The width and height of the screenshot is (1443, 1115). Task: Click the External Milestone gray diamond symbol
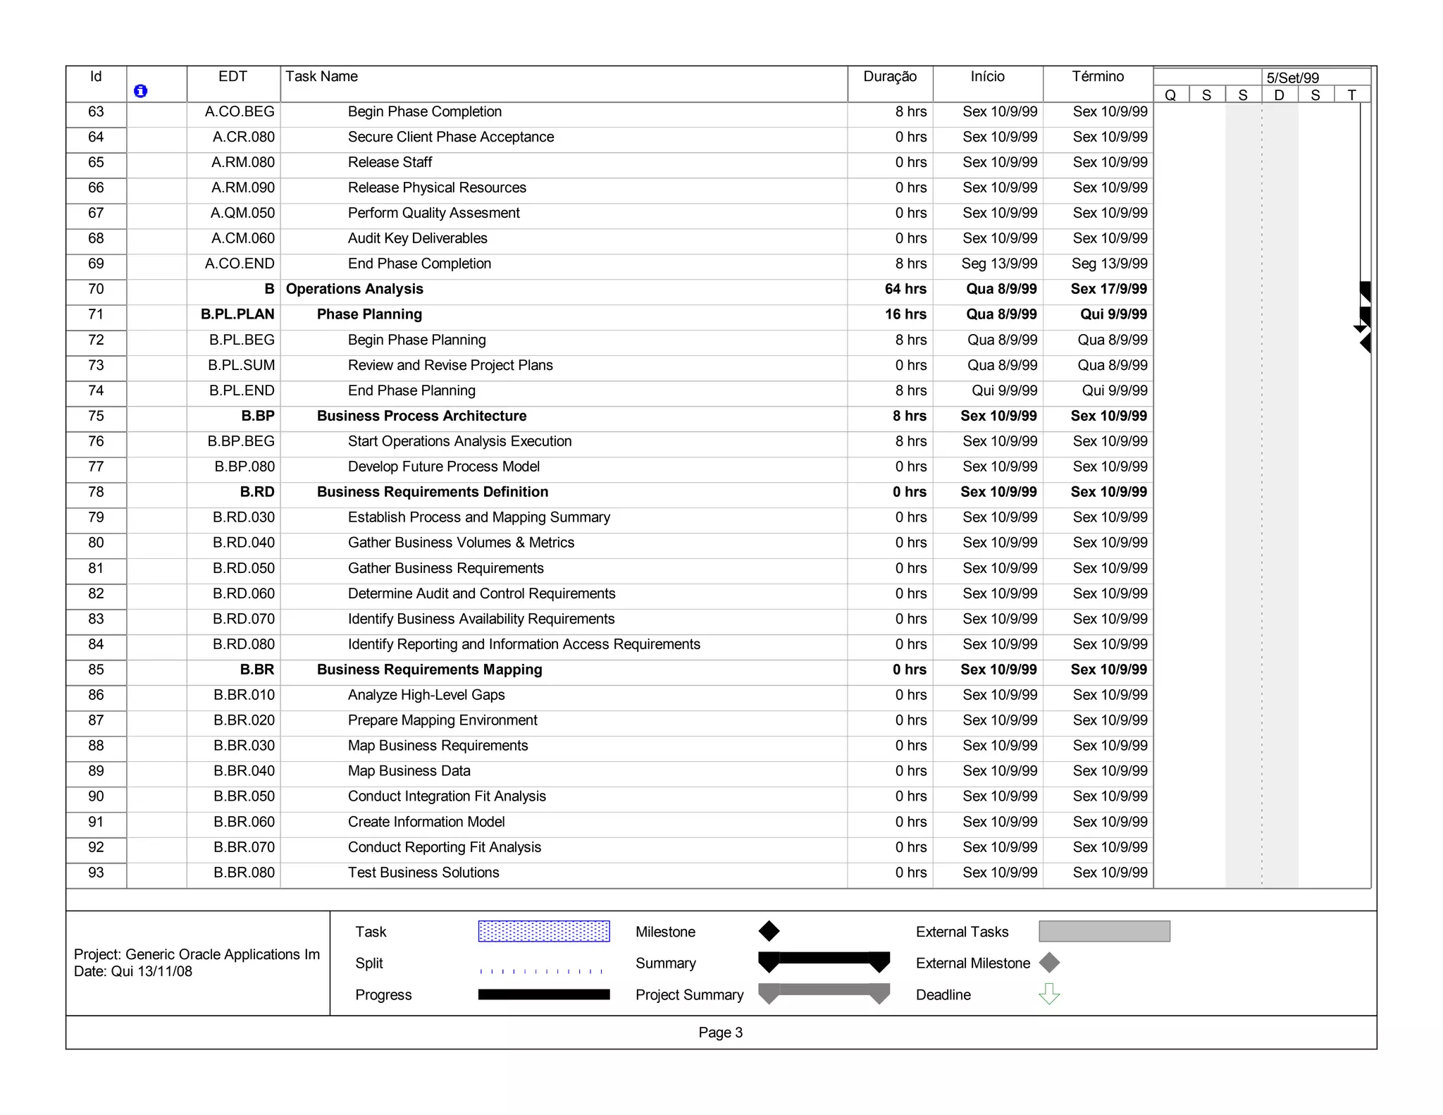coord(1049,963)
